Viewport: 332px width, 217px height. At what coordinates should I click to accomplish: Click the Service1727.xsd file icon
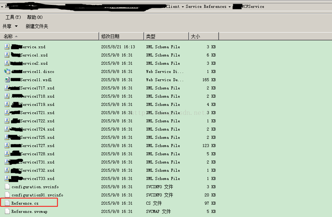[7, 146]
